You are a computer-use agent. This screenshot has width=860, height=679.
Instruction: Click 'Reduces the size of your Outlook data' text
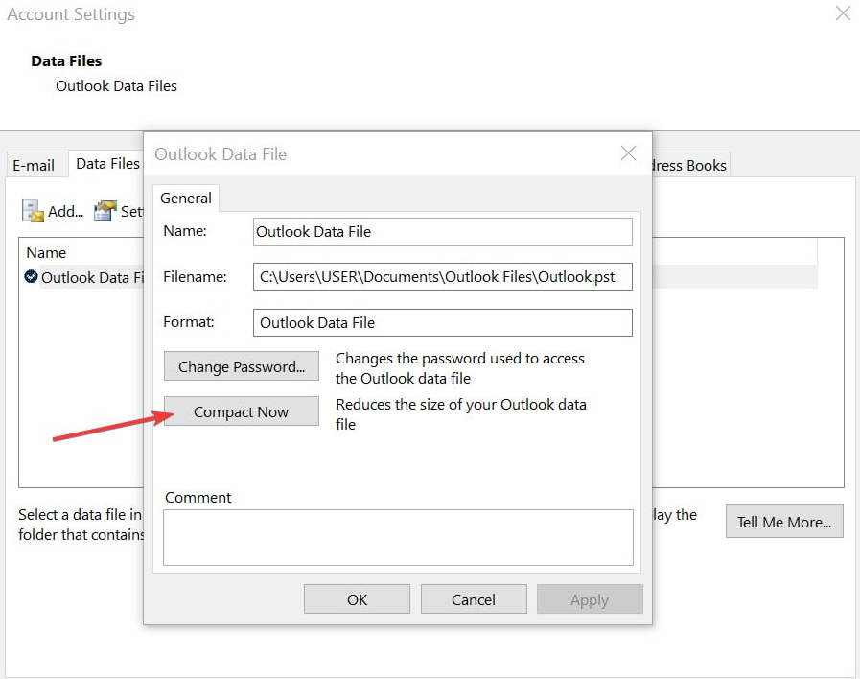pos(461,404)
